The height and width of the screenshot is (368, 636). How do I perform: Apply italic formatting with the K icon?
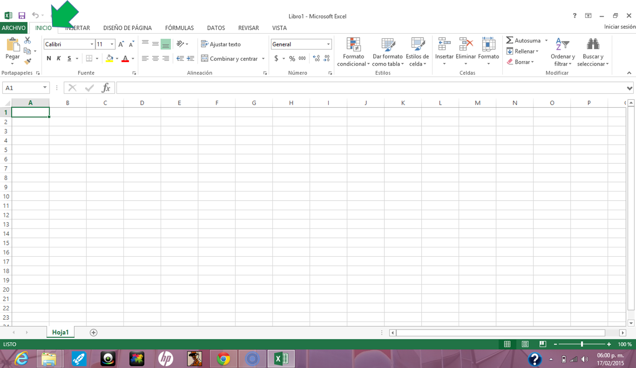click(x=58, y=58)
